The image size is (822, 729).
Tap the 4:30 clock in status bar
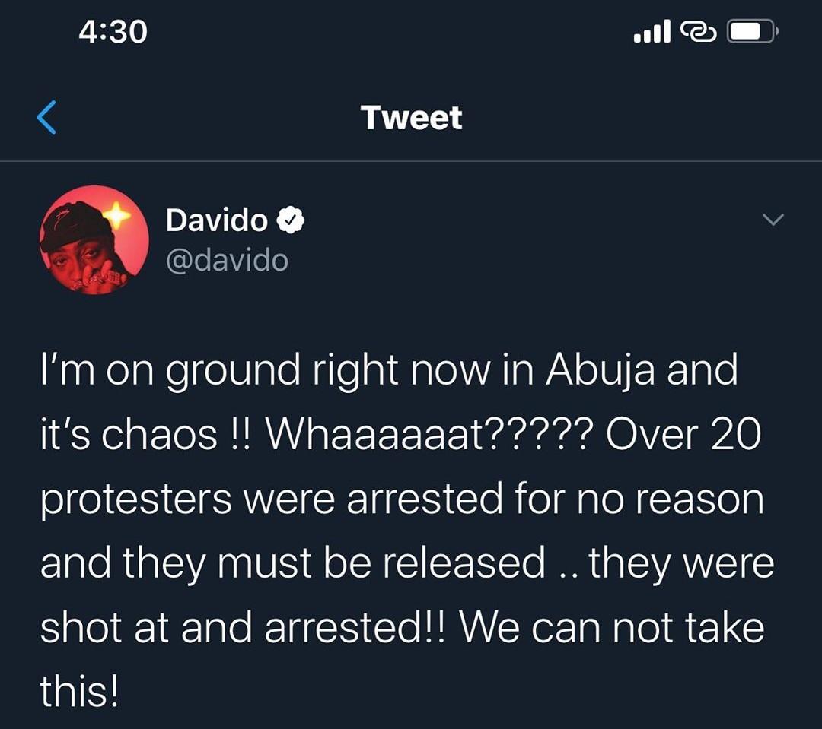click(113, 32)
